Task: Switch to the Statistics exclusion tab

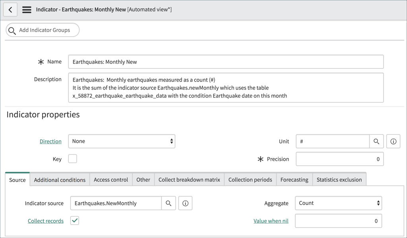Action: point(339,179)
